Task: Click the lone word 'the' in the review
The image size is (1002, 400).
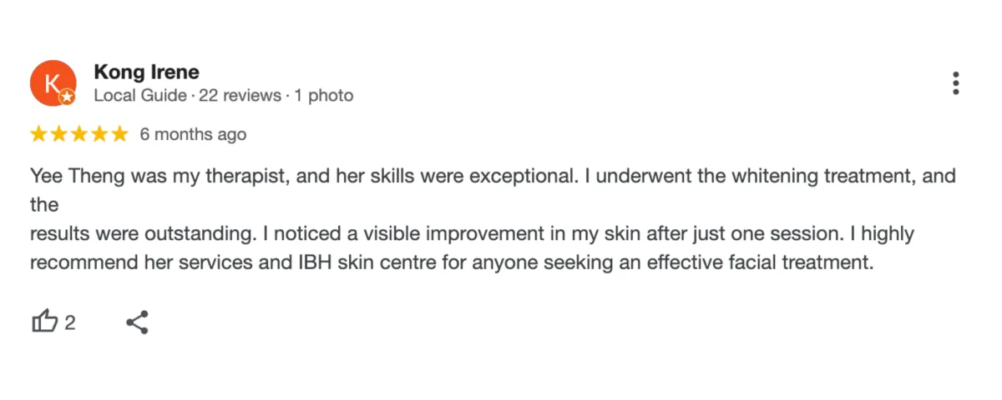Action: 44,205
